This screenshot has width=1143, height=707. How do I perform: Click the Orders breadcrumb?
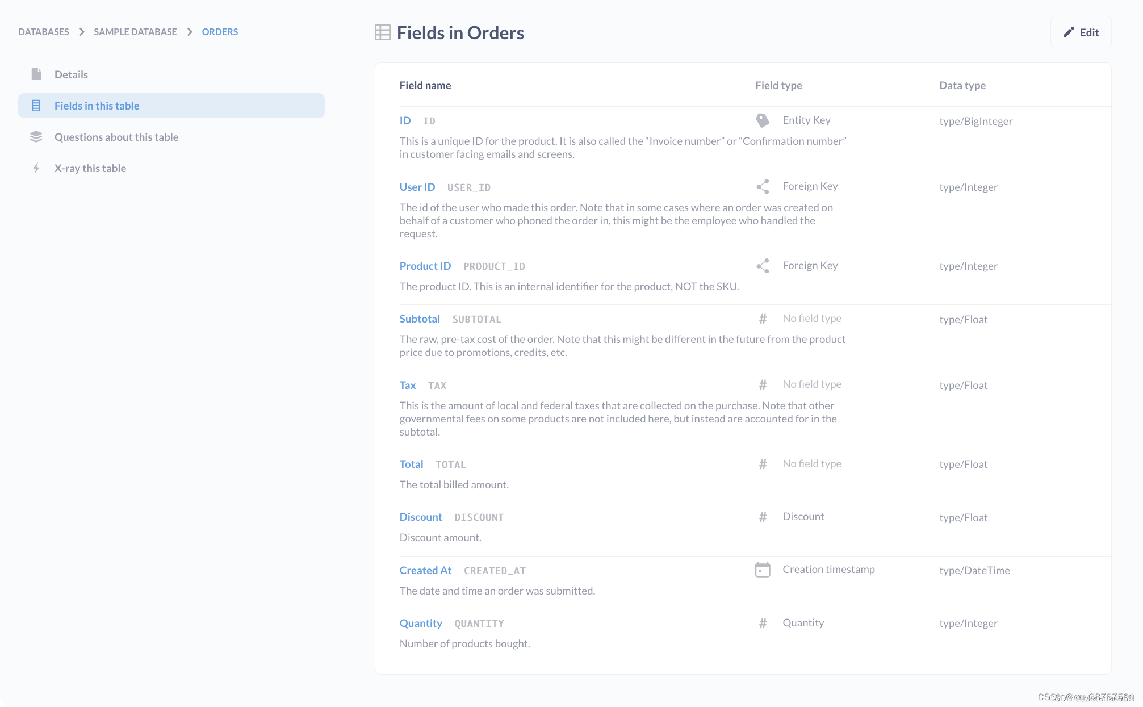pyautogui.click(x=220, y=32)
